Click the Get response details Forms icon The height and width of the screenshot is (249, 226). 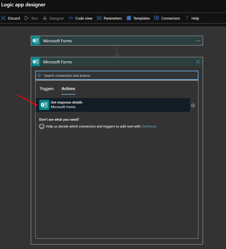pyautogui.click(x=44, y=105)
